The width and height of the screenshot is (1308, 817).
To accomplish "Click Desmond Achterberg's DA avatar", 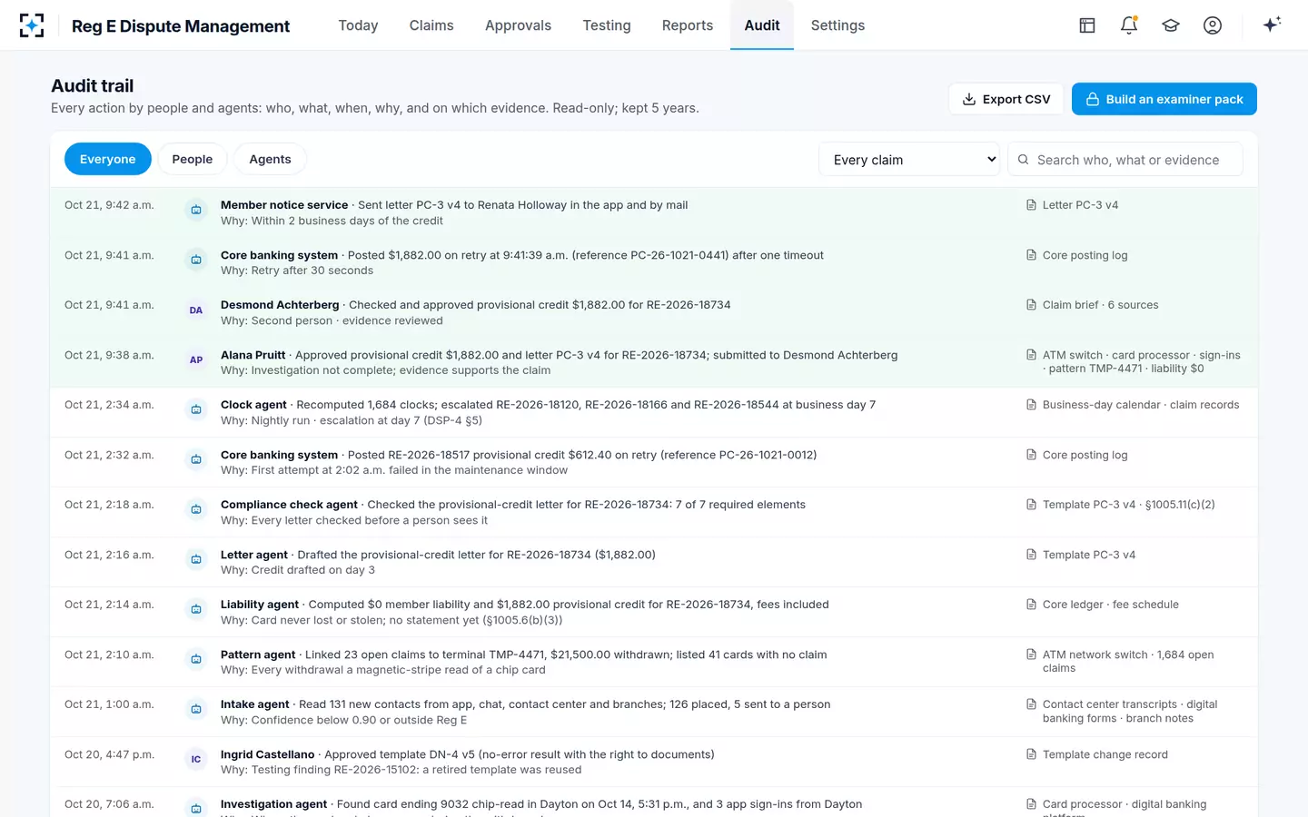I will click(196, 310).
